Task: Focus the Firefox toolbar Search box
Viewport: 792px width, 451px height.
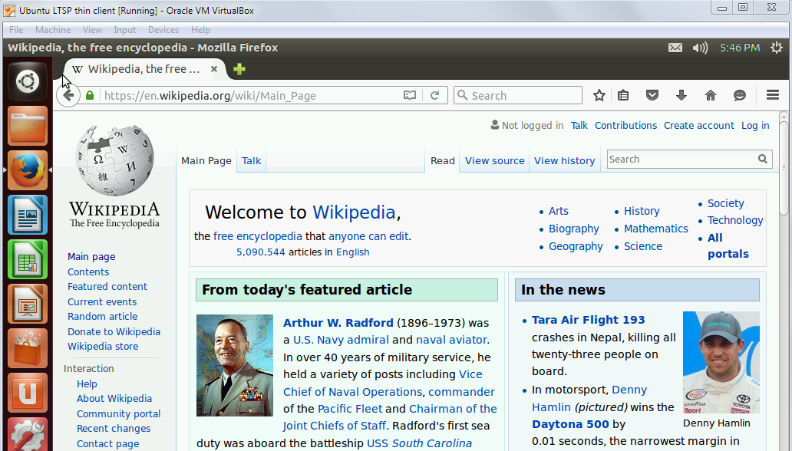Action: (x=518, y=95)
